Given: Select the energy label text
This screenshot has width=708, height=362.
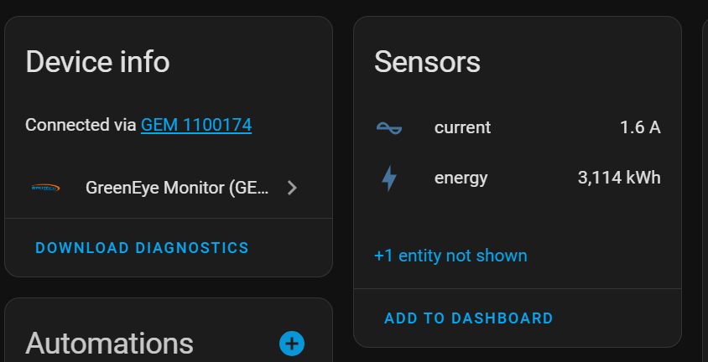Looking at the screenshot, I should (461, 178).
